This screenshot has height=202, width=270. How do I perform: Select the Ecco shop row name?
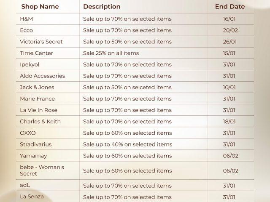click(x=26, y=30)
